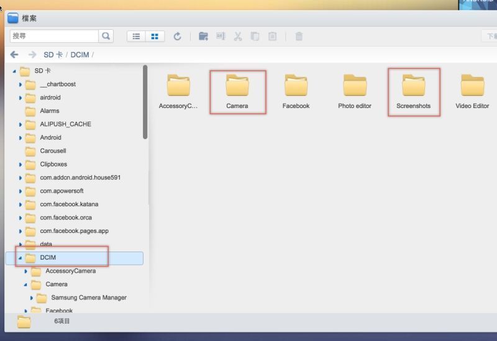Click the Android folder icon in tree
The height and width of the screenshot is (341, 497).
pos(30,137)
